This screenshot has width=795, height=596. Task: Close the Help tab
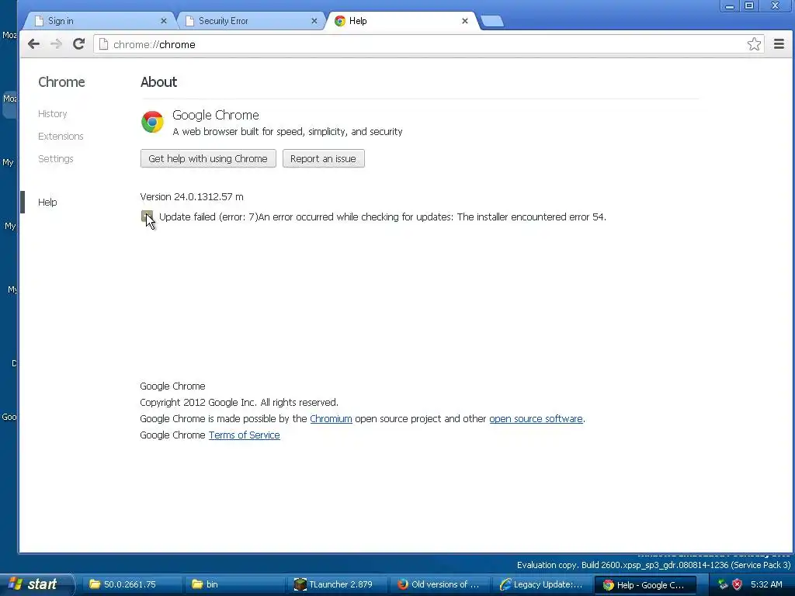pyautogui.click(x=465, y=21)
